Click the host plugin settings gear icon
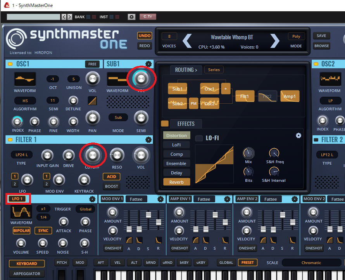The height and width of the screenshot is (280, 345). pos(131,17)
